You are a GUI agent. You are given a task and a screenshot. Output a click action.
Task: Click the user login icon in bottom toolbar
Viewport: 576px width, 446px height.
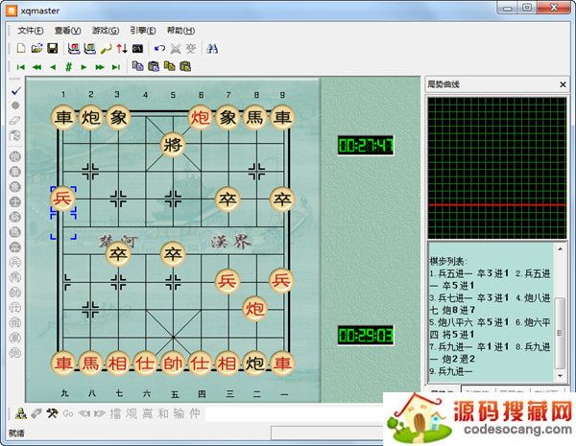21,413
